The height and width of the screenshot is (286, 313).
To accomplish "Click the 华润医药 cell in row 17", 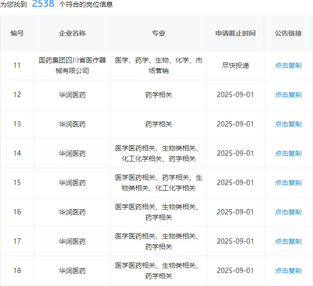I will click(72, 241).
